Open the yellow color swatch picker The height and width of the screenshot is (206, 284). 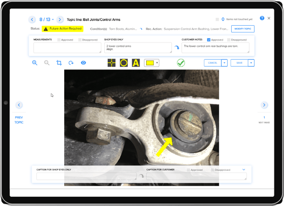(152, 63)
